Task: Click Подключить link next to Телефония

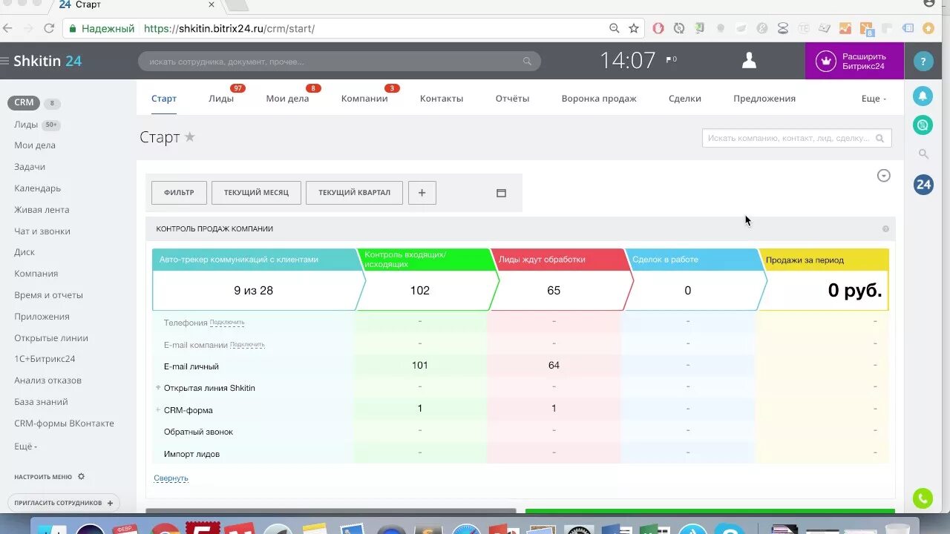Action: tap(227, 323)
